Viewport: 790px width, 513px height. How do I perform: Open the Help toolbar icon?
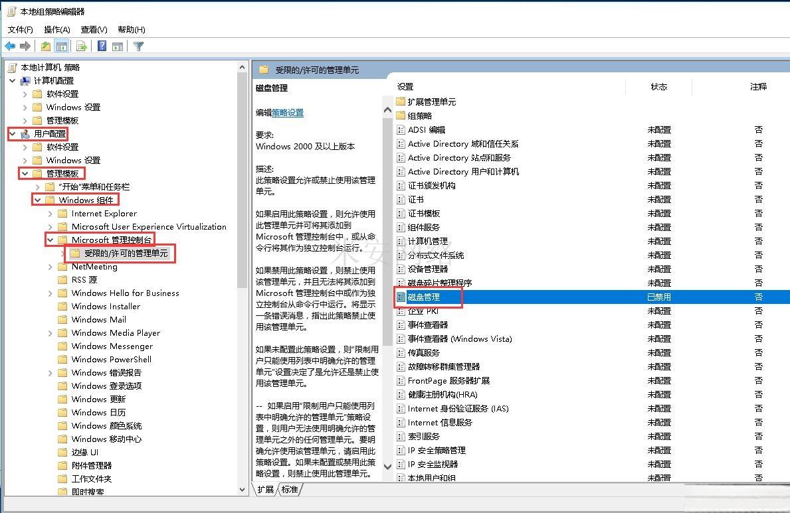tap(102, 46)
